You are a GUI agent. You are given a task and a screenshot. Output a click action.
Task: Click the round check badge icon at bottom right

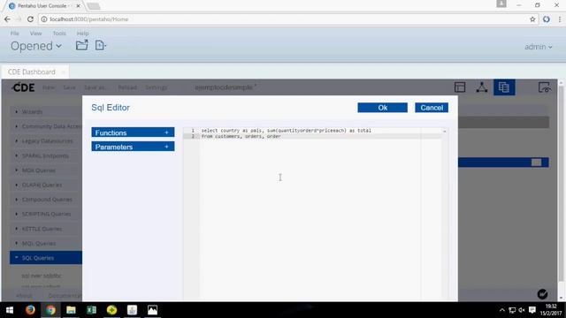point(542,294)
